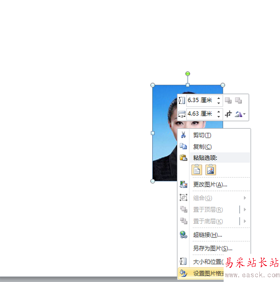Click Bring to Front icon in mini toolbar
Viewport: 280px width, 282px height.
coord(228,100)
